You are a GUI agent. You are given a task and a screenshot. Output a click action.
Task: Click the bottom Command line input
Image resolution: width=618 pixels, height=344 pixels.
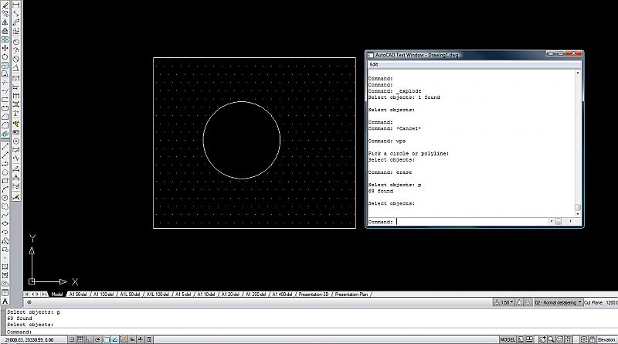[x=311, y=332]
